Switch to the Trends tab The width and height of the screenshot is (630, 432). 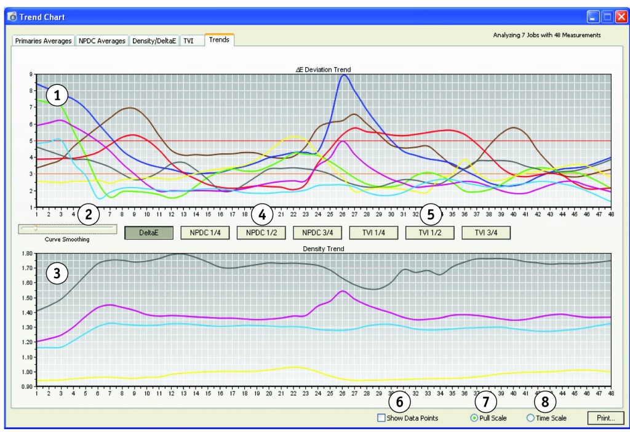221,39
